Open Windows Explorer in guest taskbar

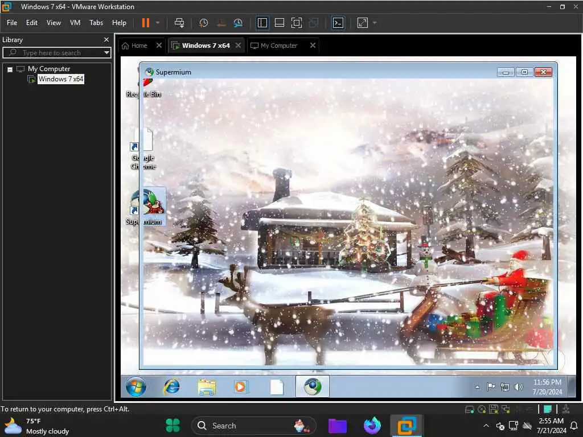point(207,387)
